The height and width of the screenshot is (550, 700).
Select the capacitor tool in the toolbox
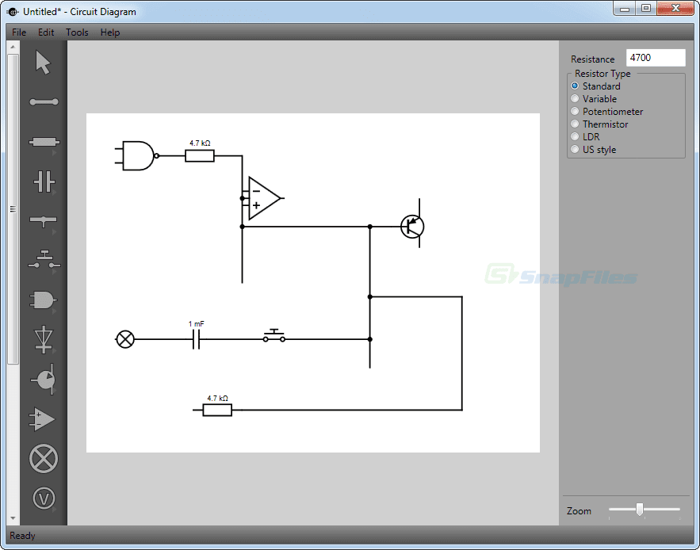[44, 181]
